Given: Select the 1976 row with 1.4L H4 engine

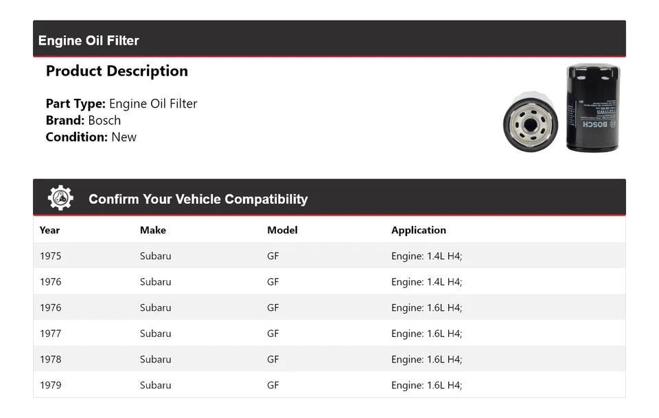Looking at the screenshot, I should (329, 281).
